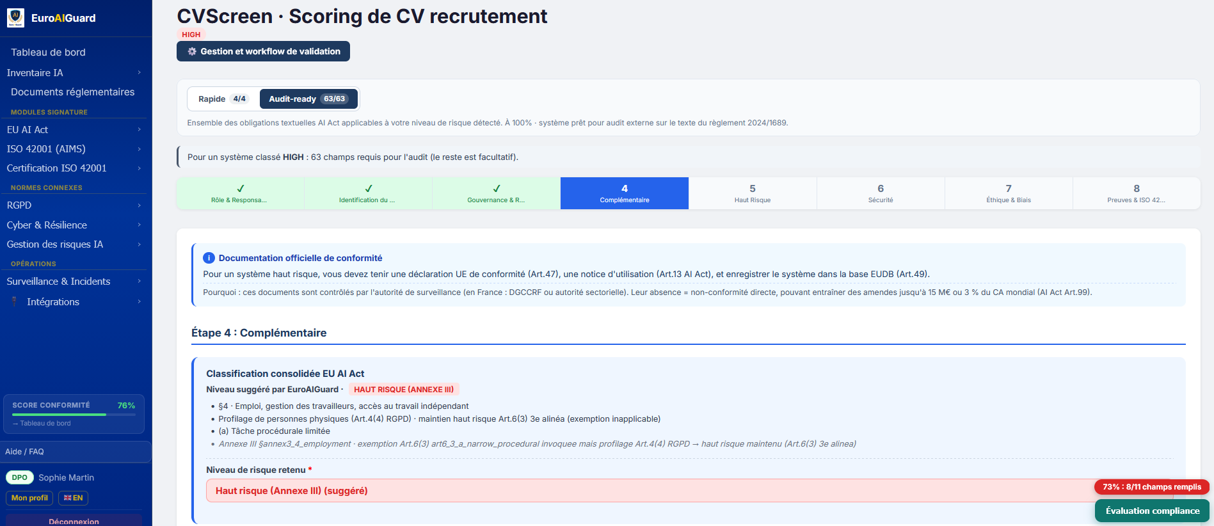Expand Gestion des risques IA chevron
Screen dimensions: 1214x526
[139, 244]
